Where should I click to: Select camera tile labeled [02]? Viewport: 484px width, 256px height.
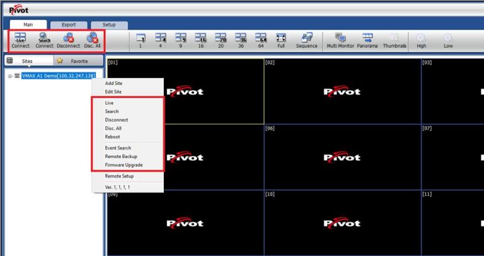342,91
